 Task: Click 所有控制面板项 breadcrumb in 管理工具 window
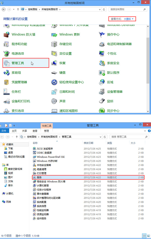tap(49, 137)
